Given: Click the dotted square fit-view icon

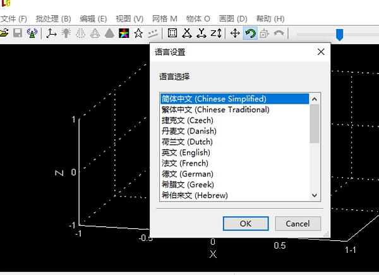Looking at the screenshot, I should pyautogui.click(x=172, y=33).
